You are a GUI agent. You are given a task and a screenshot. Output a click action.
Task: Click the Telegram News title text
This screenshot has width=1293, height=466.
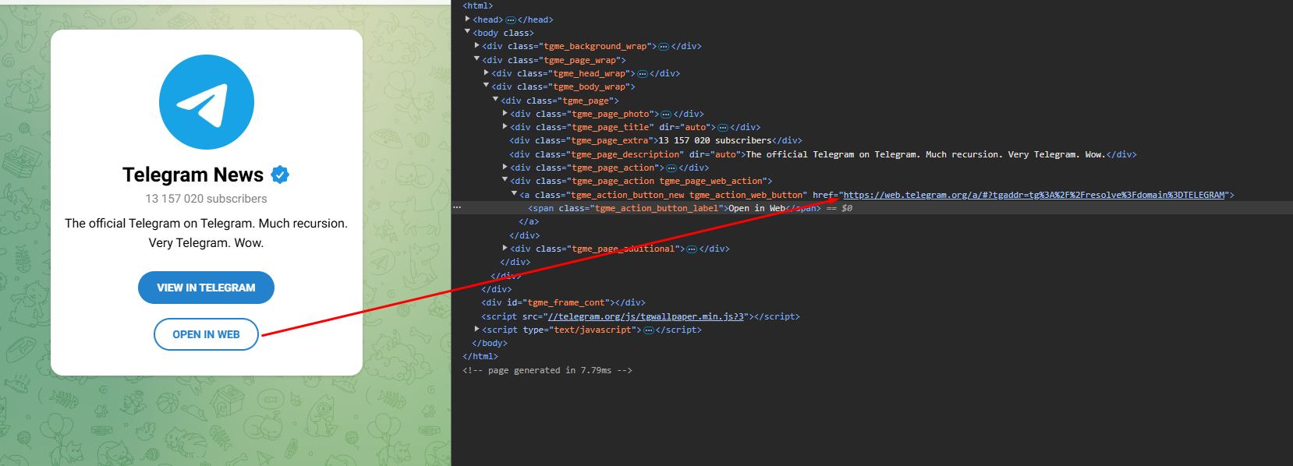click(x=193, y=175)
